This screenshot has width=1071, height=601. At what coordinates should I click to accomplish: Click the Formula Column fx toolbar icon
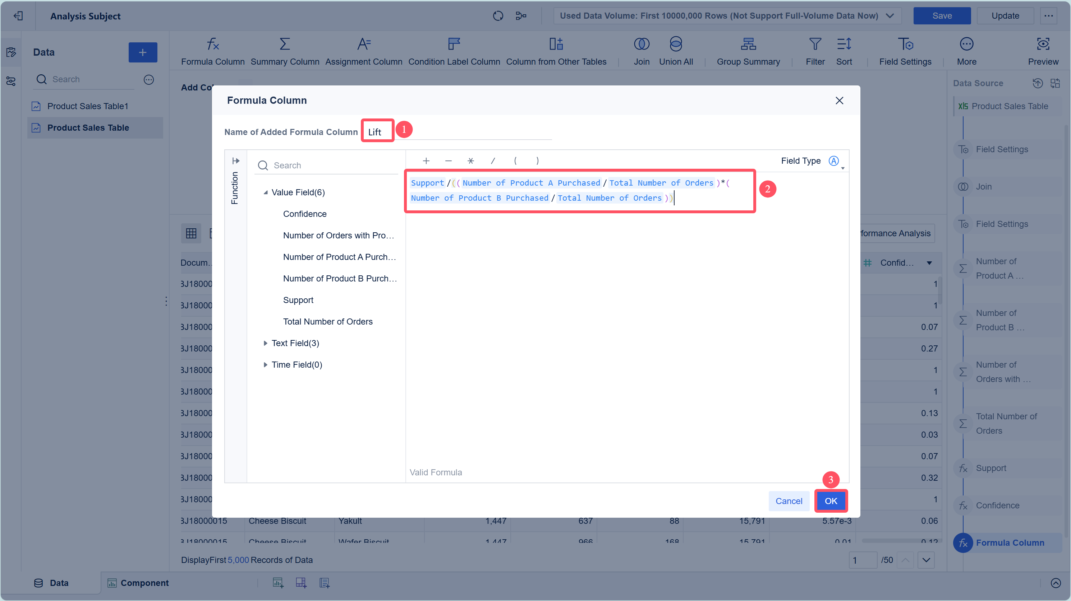click(x=212, y=44)
